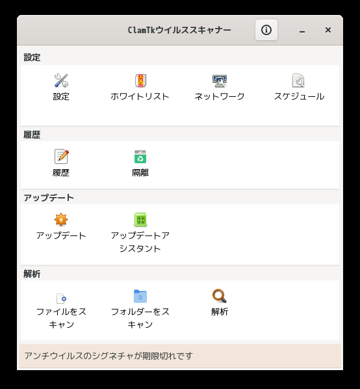The width and height of the screenshot is (360, 389).
Task: Click the expired signatures warning bar
Action: coord(180,356)
